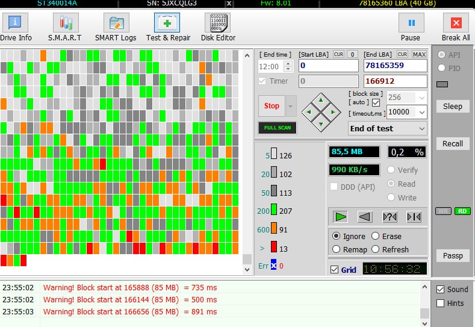Toggle the block size auto checkbox
475x327 pixels.
coord(376,103)
